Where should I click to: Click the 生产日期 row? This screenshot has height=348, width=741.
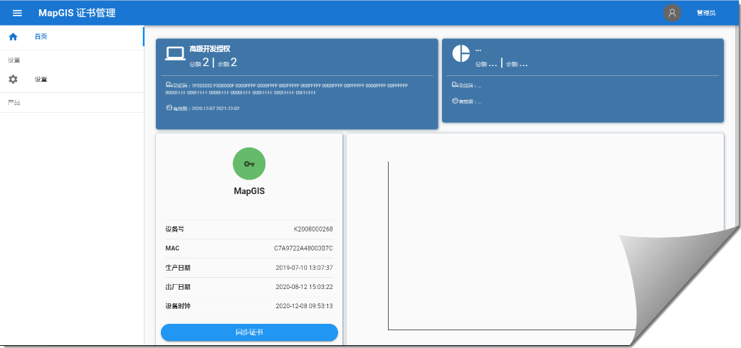point(248,268)
